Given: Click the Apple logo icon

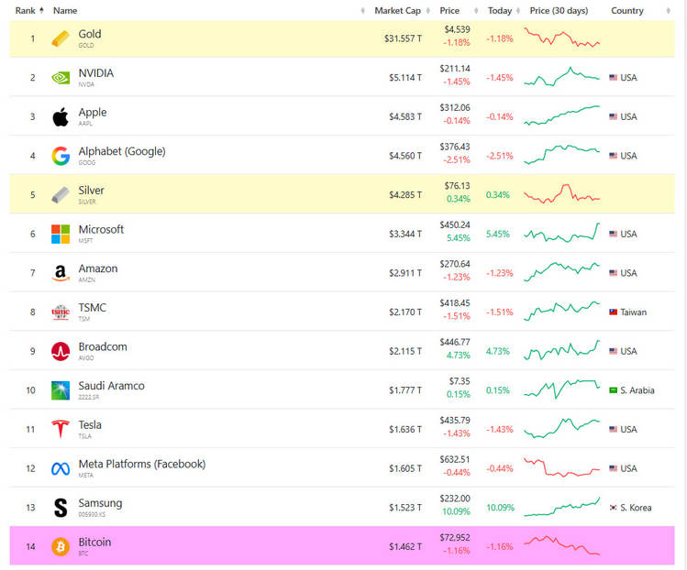Looking at the screenshot, I should click(x=61, y=117).
